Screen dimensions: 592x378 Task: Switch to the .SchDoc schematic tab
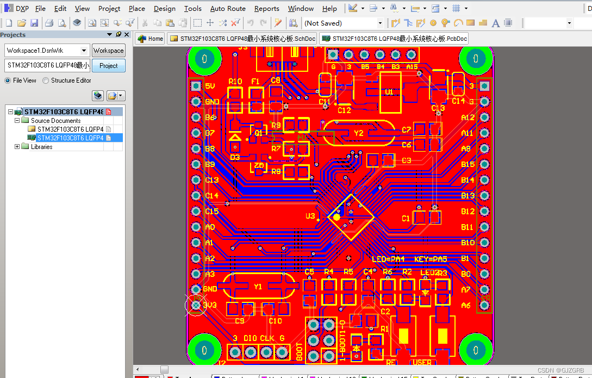click(x=242, y=39)
